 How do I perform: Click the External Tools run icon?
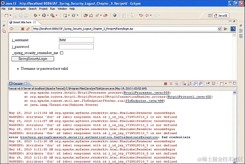(52, 15)
